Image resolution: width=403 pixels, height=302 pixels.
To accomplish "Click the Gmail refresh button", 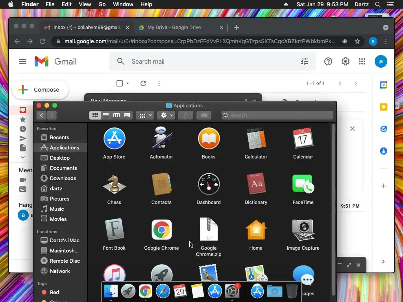I will pyautogui.click(x=143, y=83).
